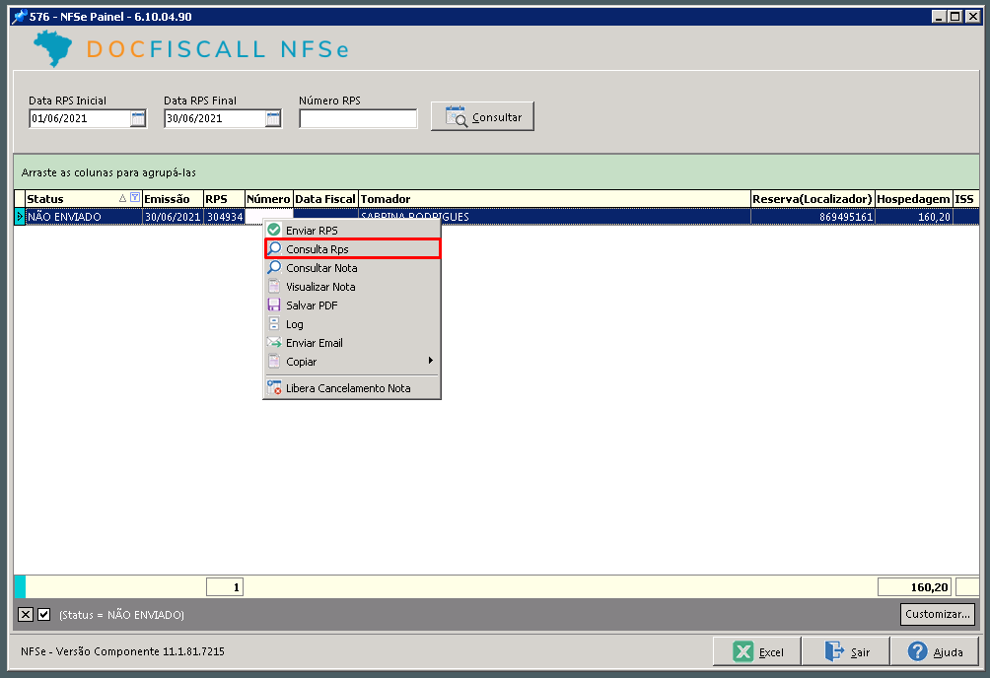Click the footer total 160,20
990x678 pixels.
[914, 587]
